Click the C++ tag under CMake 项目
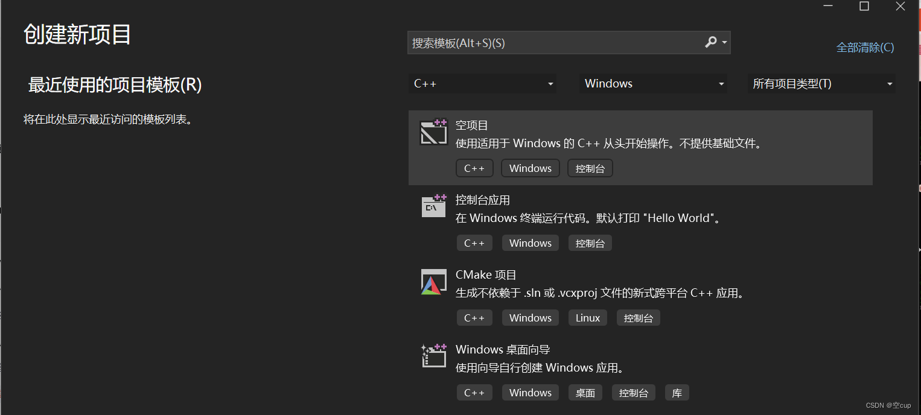Image resolution: width=921 pixels, height=415 pixels. pyautogui.click(x=474, y=318)
